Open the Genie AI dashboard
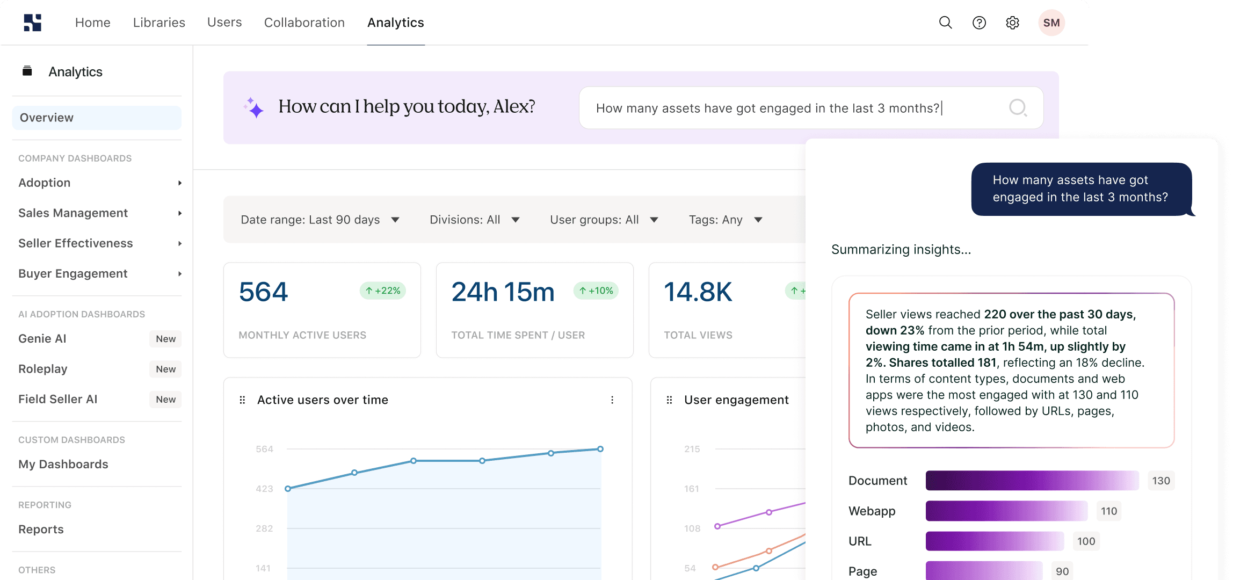This screenshot has width=1233, height=580. [x=42, y=339]
